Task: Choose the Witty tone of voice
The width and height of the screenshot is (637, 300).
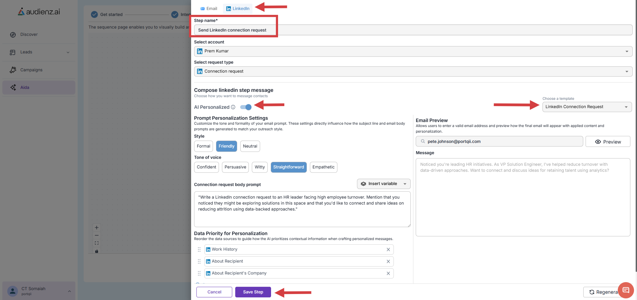Action: pyautogui.click(x=260, y=167)
